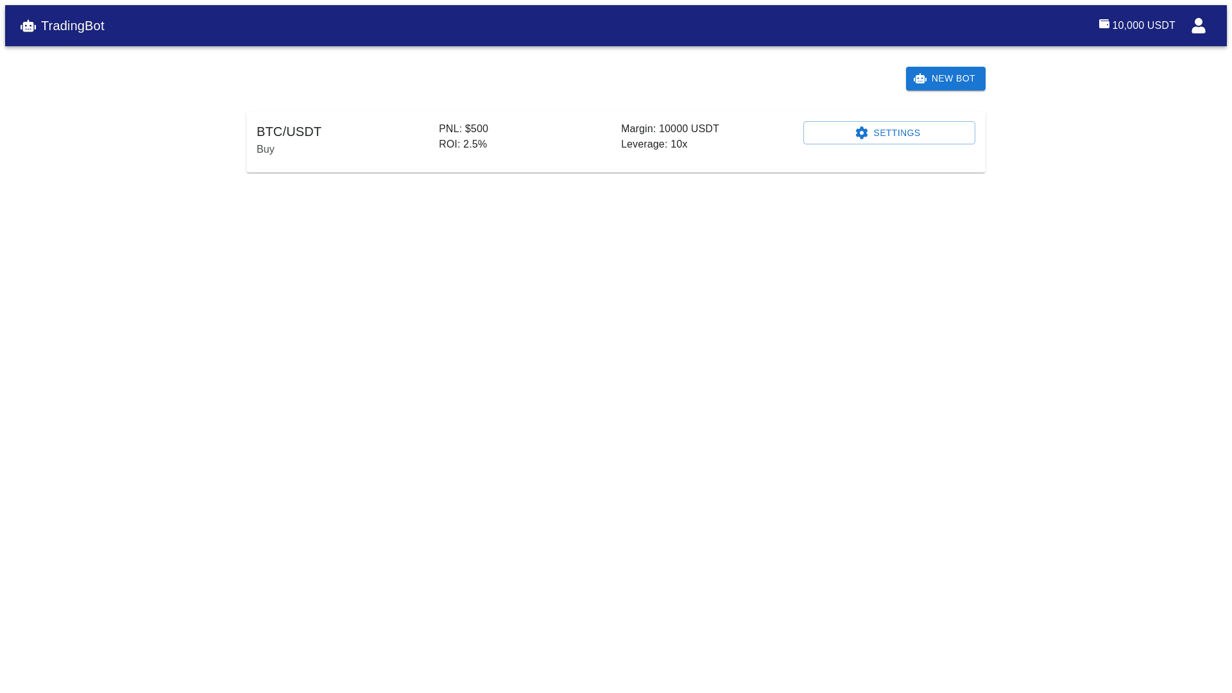Click the TradingBot app title
This screenshot has width=1232, height=693.
point(73,26)
